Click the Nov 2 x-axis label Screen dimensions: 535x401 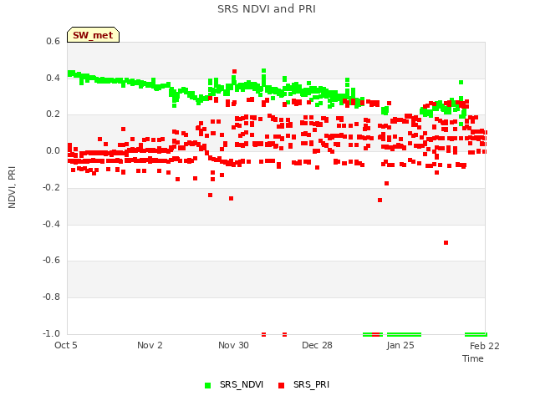(x=150, y=345)
